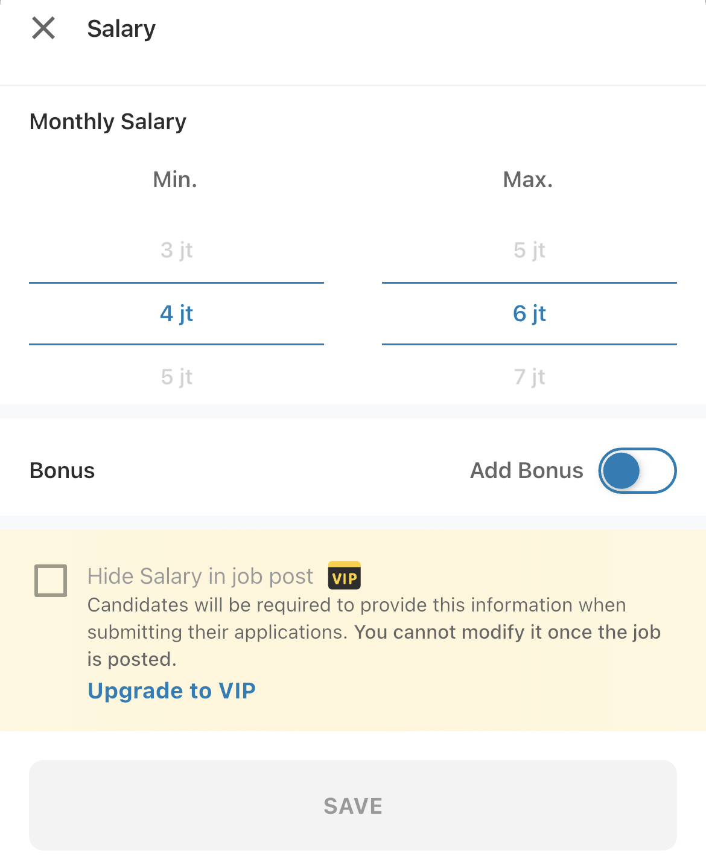
Task: Click the Min. column header
Action: tap(175, 179)
